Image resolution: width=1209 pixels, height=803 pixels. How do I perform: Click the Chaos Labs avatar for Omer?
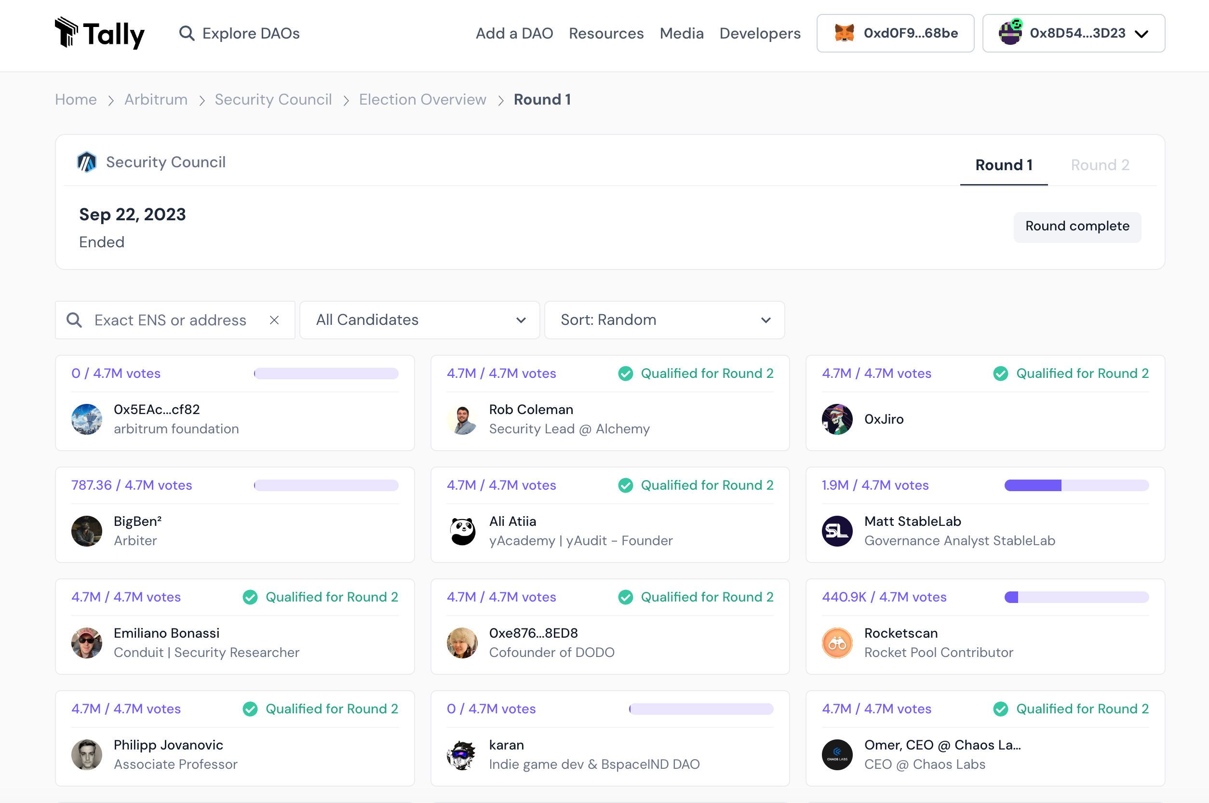point(837,754)
